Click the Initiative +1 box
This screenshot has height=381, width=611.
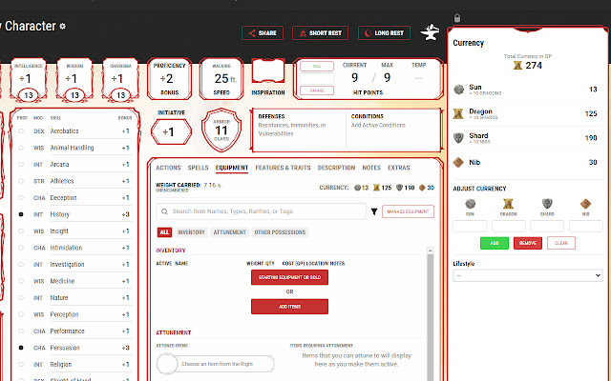[x=171, y=131]
